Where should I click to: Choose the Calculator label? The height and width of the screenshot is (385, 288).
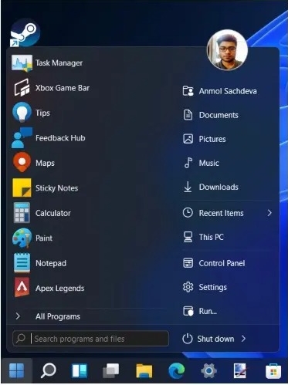click(x=53, y=213)
